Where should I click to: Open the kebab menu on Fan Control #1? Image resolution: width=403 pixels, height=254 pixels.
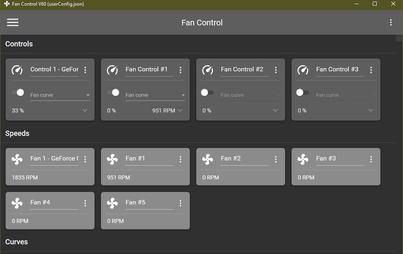tap(181, 69)
